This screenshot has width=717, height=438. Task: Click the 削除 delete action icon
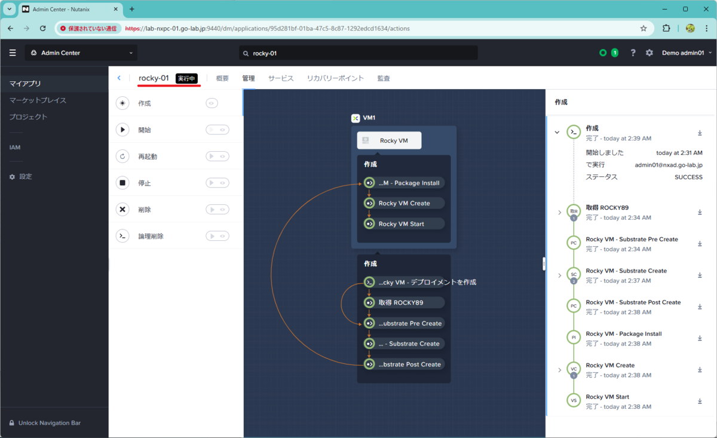click(x=122, y=210)
